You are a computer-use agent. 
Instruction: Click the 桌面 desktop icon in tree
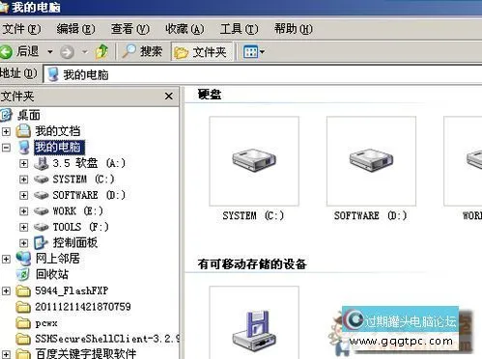pos(7,115)
